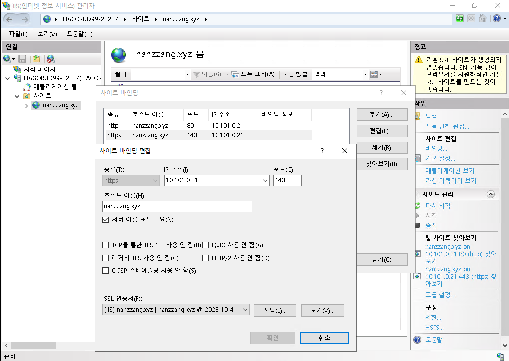Image resolution: width=509 pixels, height=361 pixels.
Task: Open the SSL 인증서 dropdown
Action: pos(245,310)
